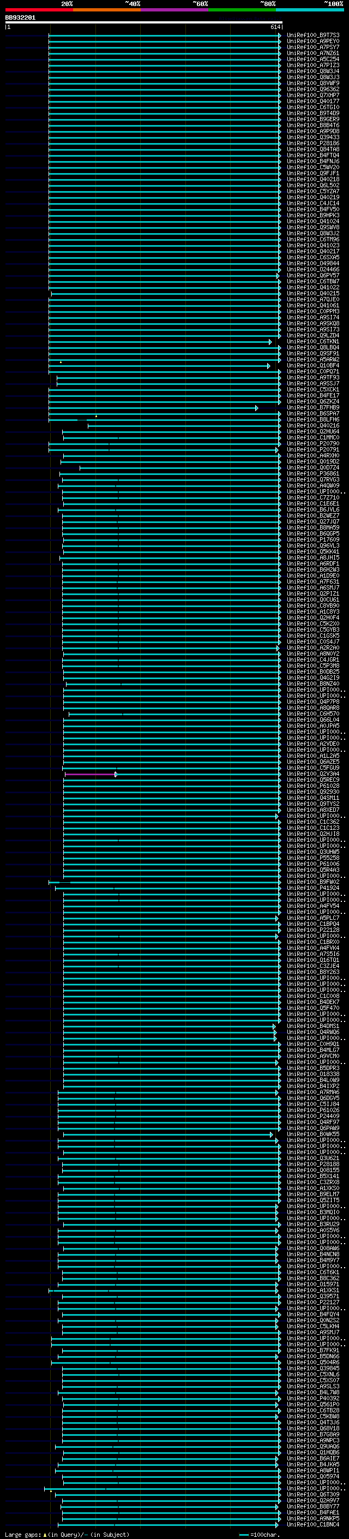The width and height of the screenshot is (349, 1539).
Task: Select label UniRef100_B9HPK3
Action: point(312,215)
